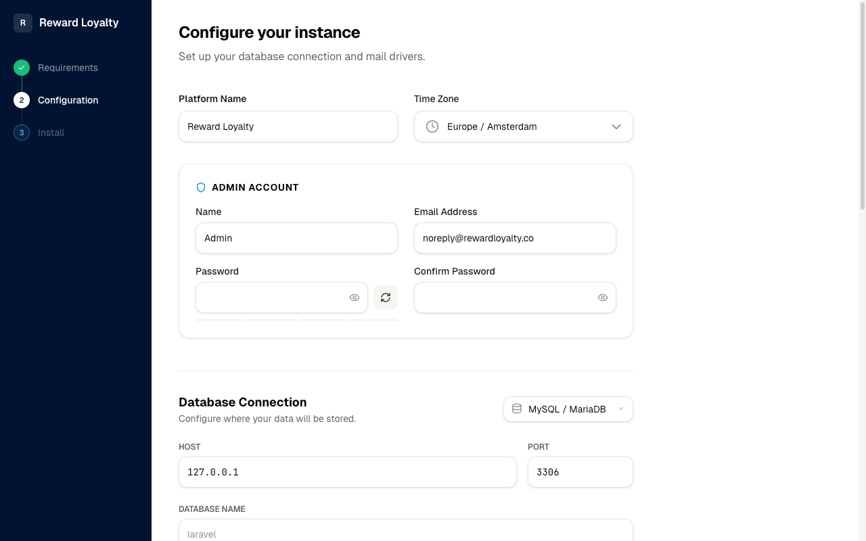Click the green checkmark icon on Requirements
Viewport: 866px width, 541px height.
tap(21, 67)
